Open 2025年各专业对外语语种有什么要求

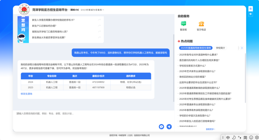198,55
